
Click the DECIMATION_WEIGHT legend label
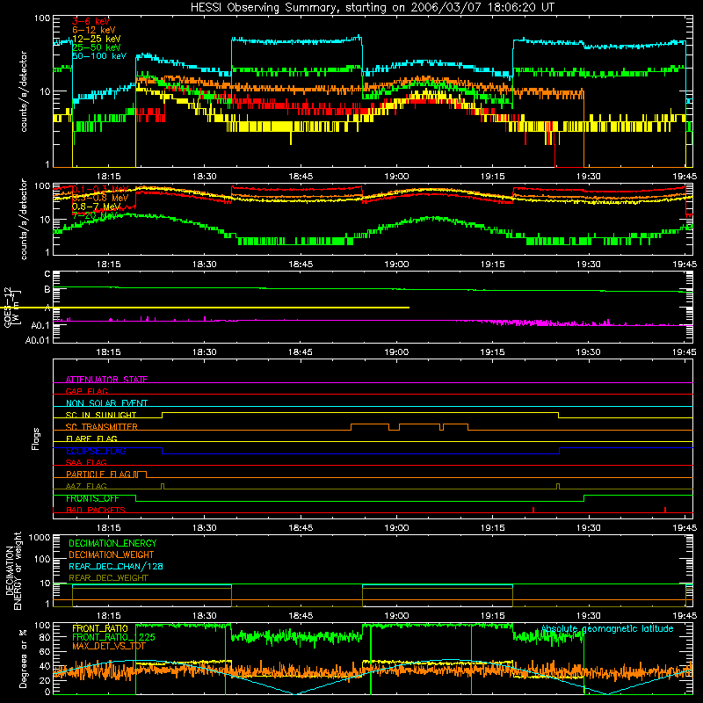pos(112,555)
